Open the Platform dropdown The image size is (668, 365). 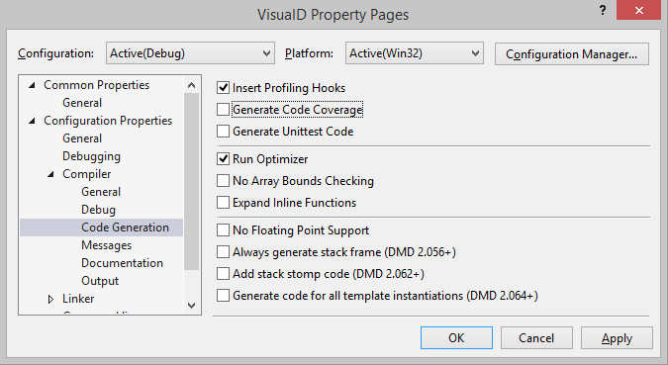[x=414, y=53]
